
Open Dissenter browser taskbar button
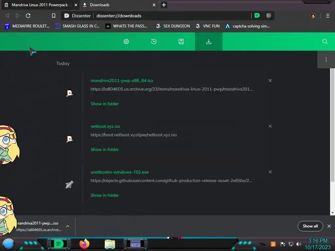(x=59, y=244)
